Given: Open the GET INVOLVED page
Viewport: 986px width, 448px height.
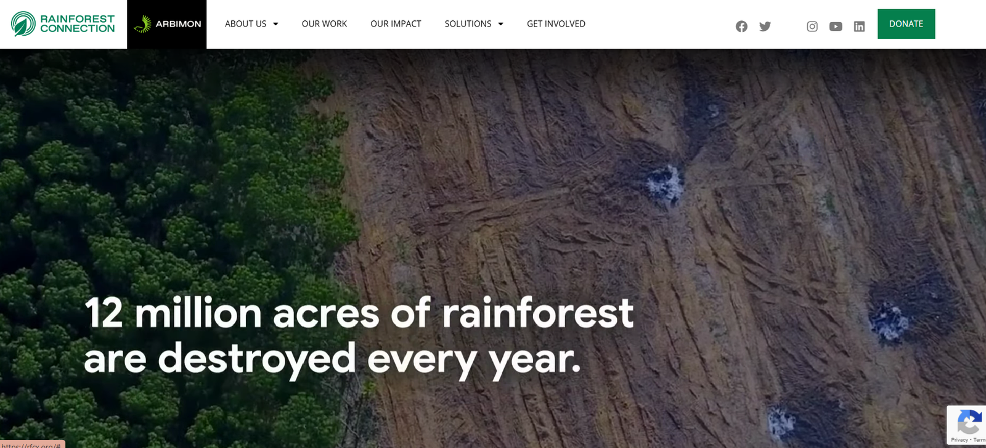Looking at the screenshot, I should pyautogui.click(x=556, y=24).
